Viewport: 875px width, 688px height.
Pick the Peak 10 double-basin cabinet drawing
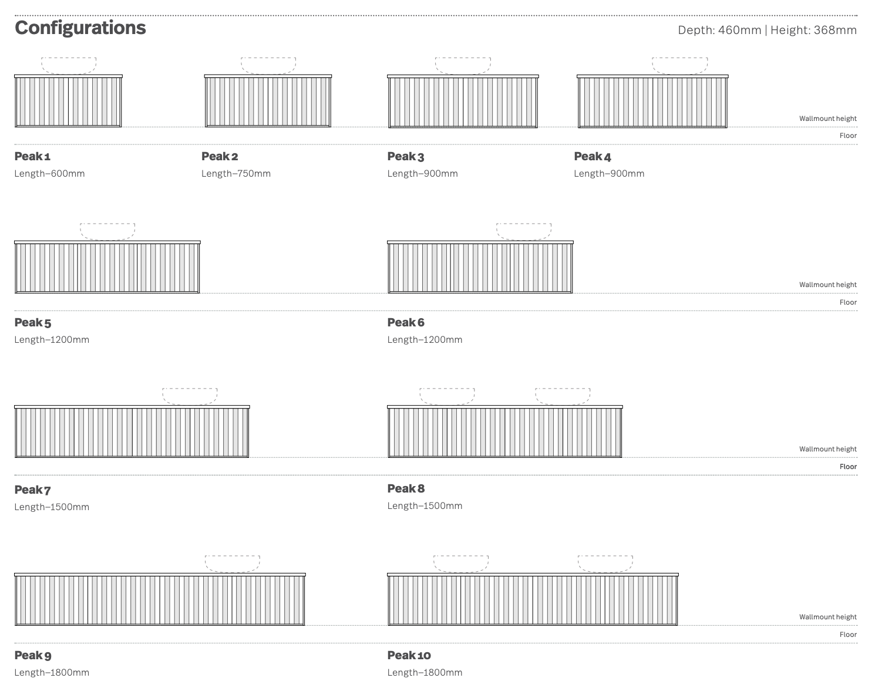[x=533, y=599]
